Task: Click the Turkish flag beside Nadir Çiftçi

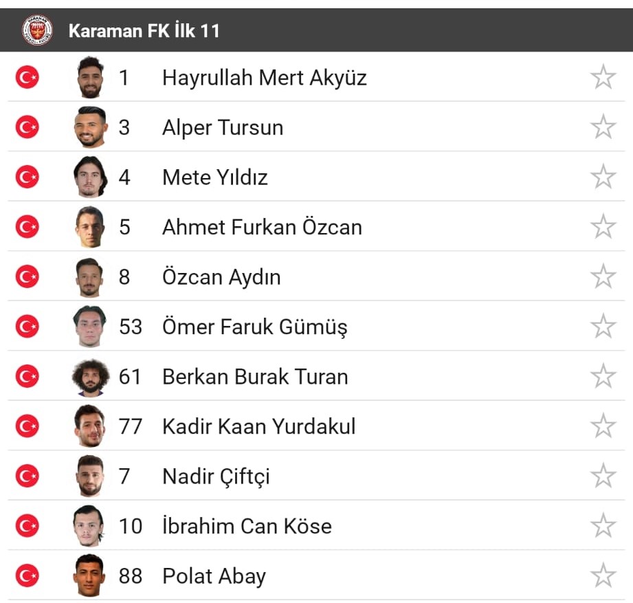Action: point(26,475)
